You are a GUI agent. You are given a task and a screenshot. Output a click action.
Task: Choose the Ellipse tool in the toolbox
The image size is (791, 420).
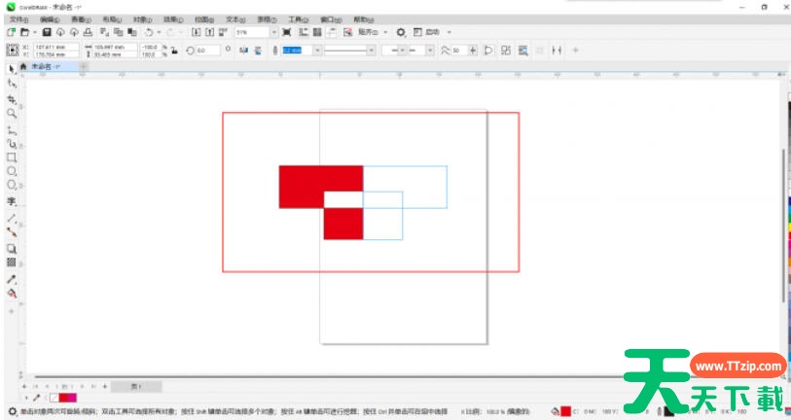point(12,171)
